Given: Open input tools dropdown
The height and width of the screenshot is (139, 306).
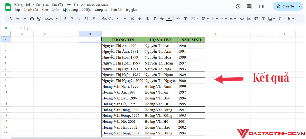Looking at the screenshot, I should (290, 19).
